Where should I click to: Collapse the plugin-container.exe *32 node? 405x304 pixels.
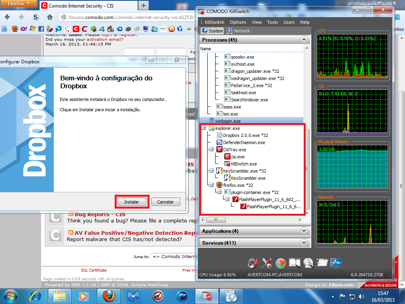(219, 192)
